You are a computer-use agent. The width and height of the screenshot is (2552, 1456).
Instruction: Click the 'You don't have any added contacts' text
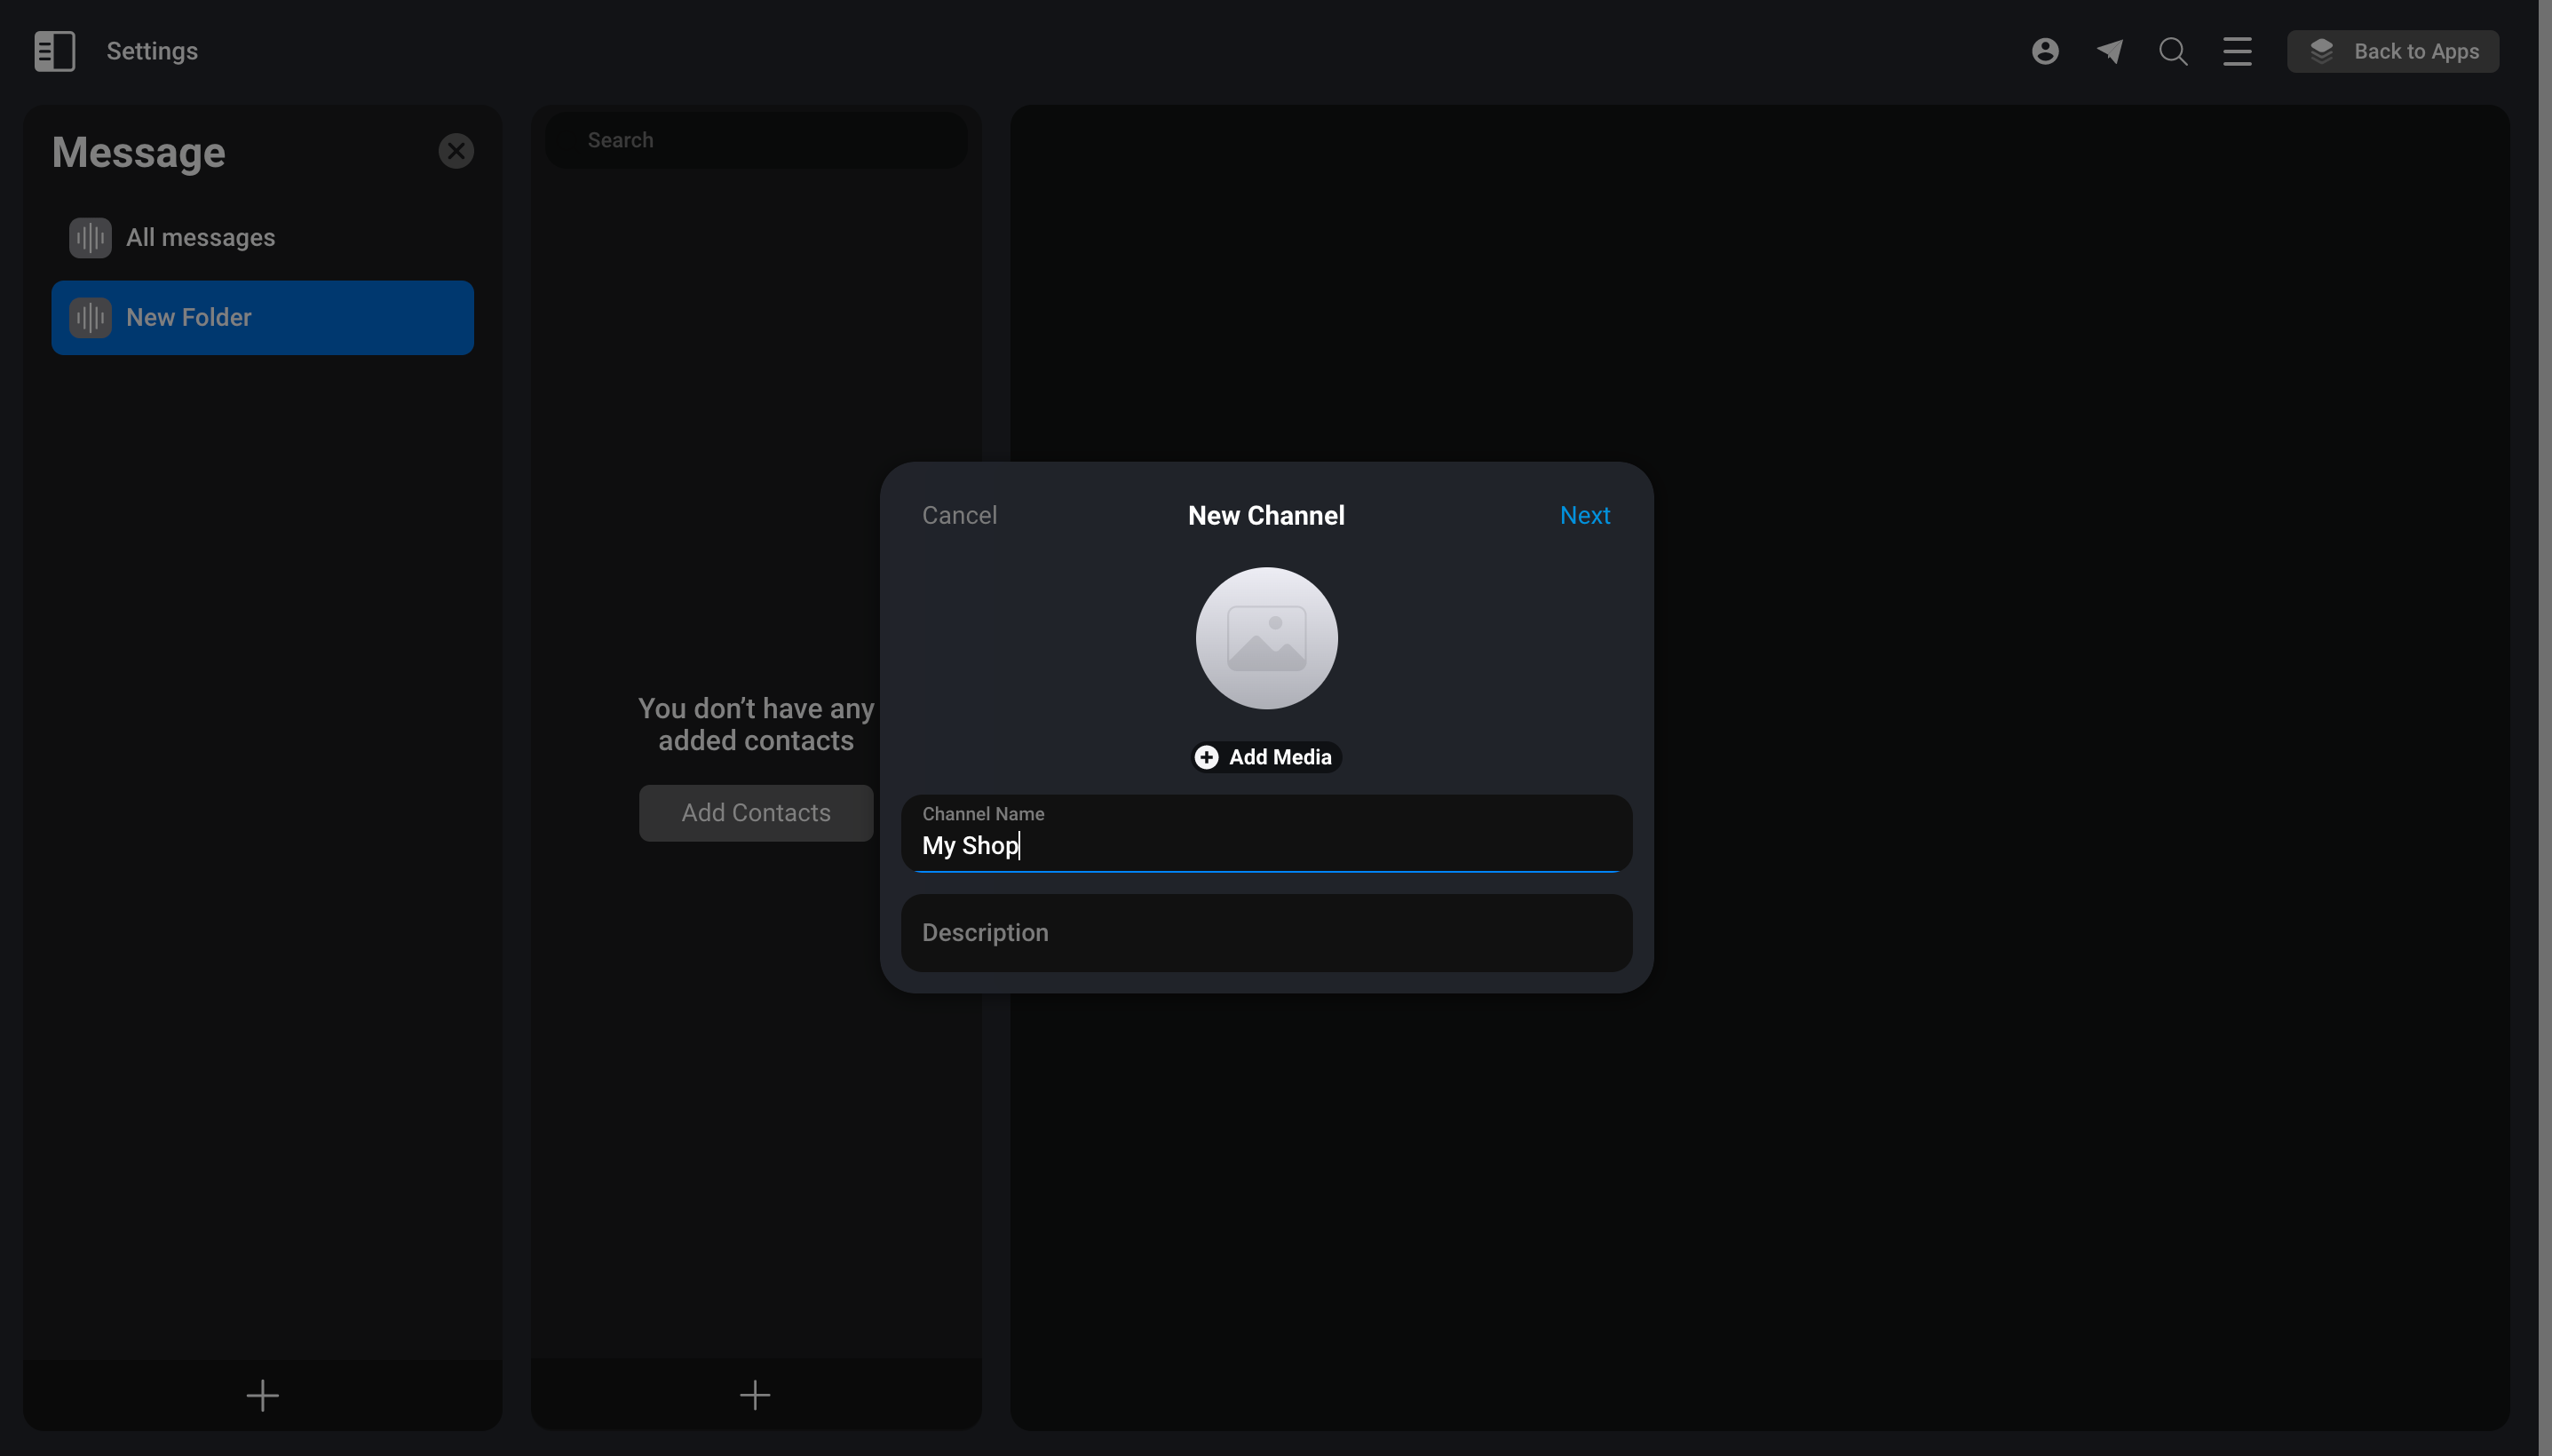(756, 724)
